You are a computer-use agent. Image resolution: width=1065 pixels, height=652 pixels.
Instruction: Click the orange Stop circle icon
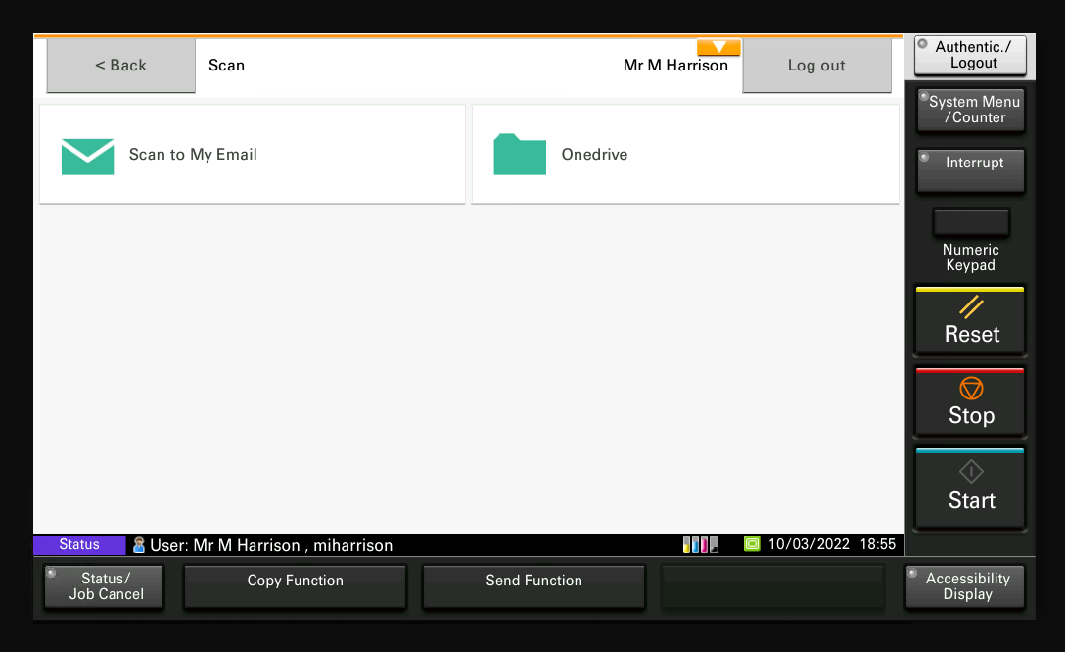click(971, 389)
